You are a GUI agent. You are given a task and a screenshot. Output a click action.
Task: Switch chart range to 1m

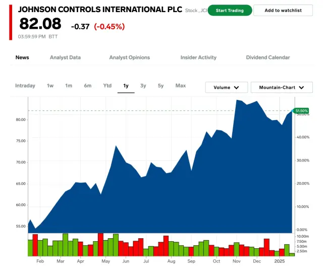[x=69, y=86]
